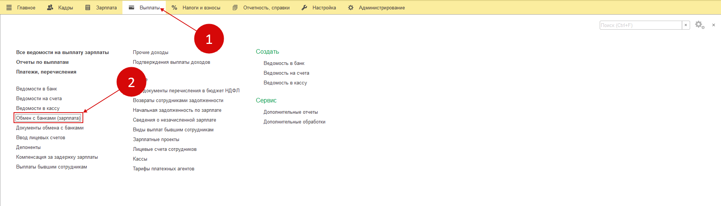Viewport: 721px width, 206px height.
Task: Click the Поиск search input field
Action: (x=640, y=25)
